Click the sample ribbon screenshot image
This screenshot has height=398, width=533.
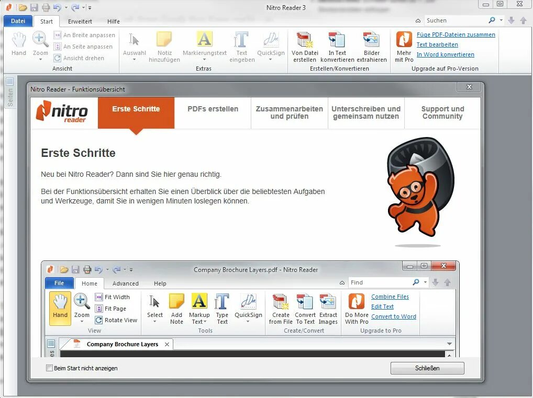pyautogui.click(x=250, y=309)
